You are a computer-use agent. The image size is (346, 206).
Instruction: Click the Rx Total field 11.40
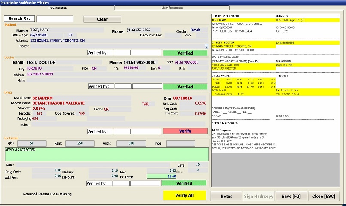point(161,176)
